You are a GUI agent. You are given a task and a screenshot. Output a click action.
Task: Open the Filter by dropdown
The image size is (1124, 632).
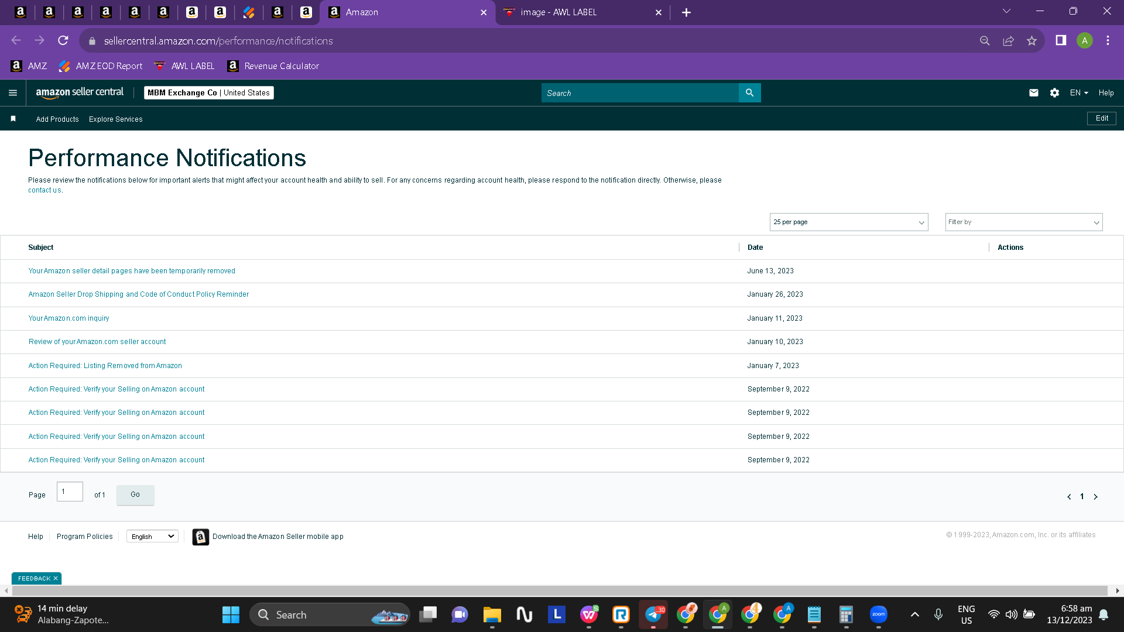(x=1024, y=222)
